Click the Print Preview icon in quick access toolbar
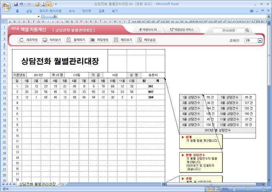272x192 pixels. (43, 4)
